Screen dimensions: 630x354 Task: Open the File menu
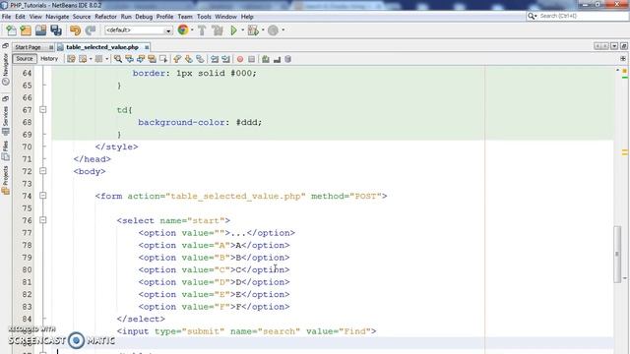(6, 17)
